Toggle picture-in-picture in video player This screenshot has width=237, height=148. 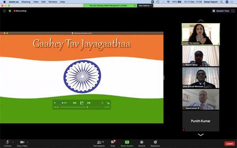pos(108,103)
